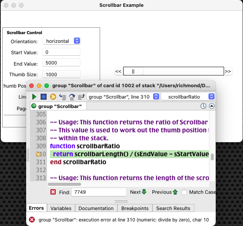Click the Step Over debugger icon
Screen dimensions: 243x226
coord(72,97)
